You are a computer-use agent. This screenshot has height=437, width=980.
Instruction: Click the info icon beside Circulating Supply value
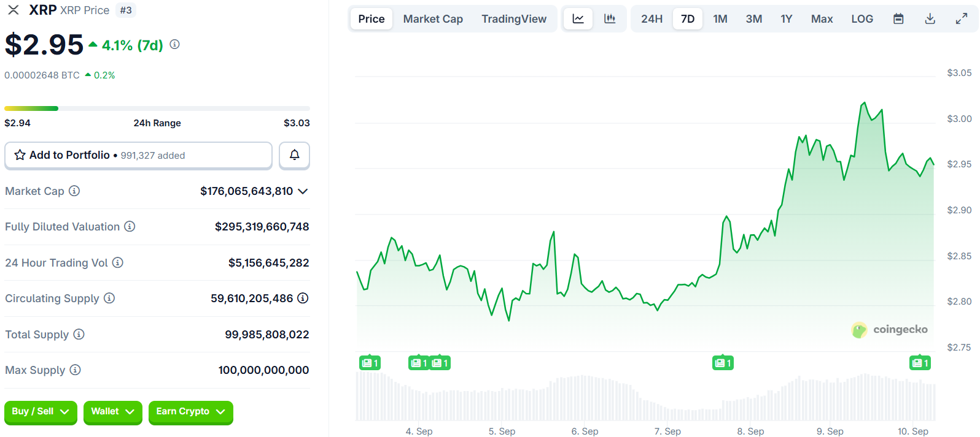tap(303, 298)
